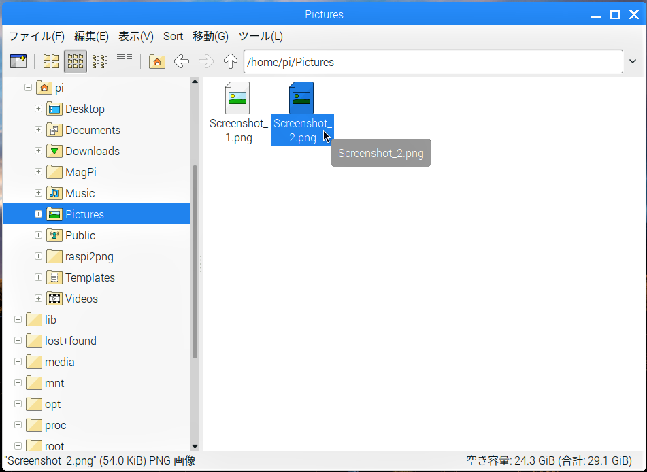The height and width of the screenshot is (472, 647).
Task: Switch to detailed list view
Action: click(x=125, y=62)
